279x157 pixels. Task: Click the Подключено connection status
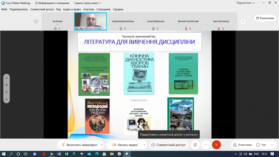click(x=245, y=3)
